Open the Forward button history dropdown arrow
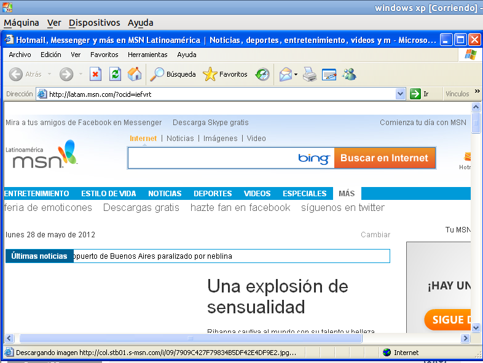 click(80, 74)
